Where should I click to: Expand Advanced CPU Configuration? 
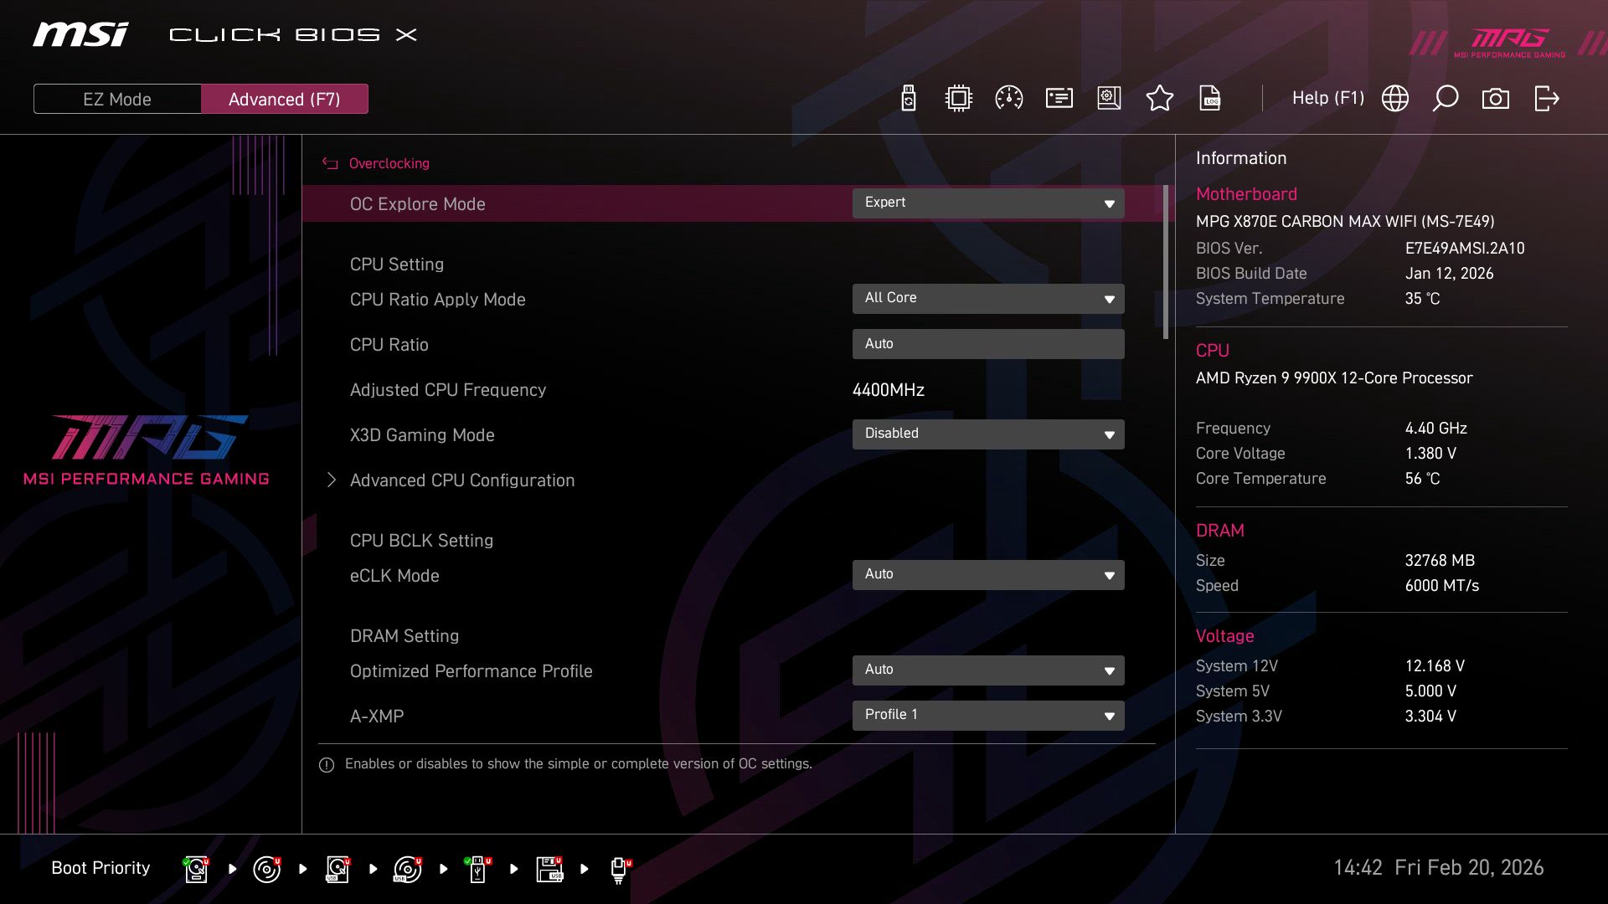[462, 480]
